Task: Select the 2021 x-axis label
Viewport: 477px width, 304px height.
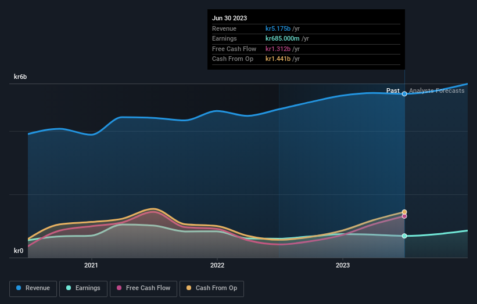Action: coord(91,265)
